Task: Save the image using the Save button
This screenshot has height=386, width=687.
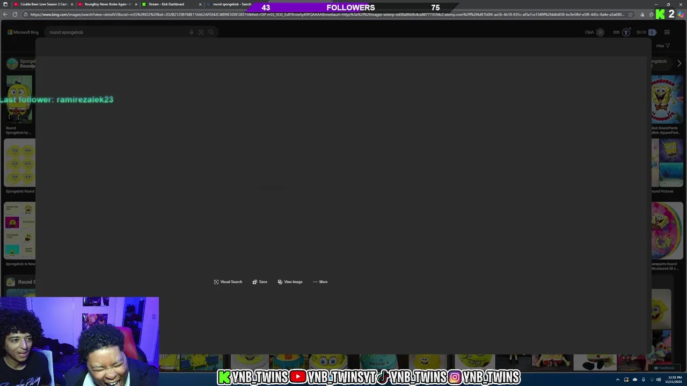Action: coord(260,282)
